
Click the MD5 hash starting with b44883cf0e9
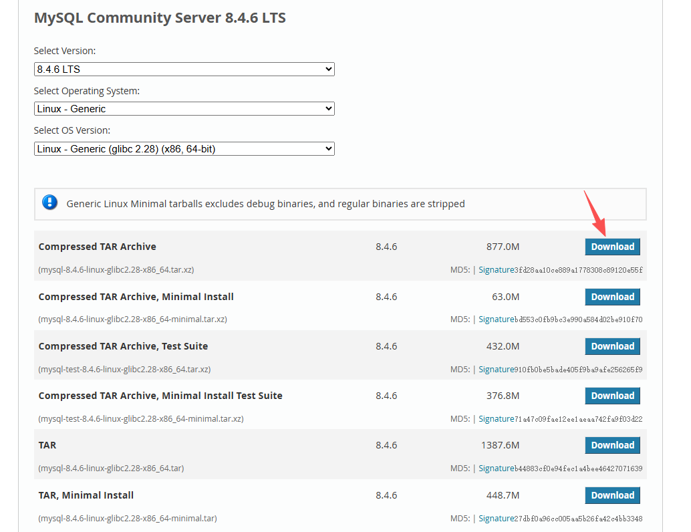click(579, 468)
